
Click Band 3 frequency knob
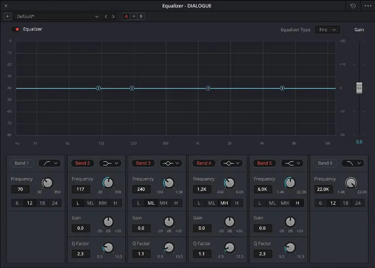(169, 183)
